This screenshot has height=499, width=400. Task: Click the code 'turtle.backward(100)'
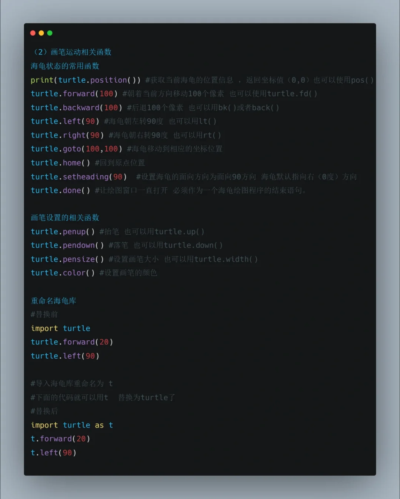coord(76,108)
